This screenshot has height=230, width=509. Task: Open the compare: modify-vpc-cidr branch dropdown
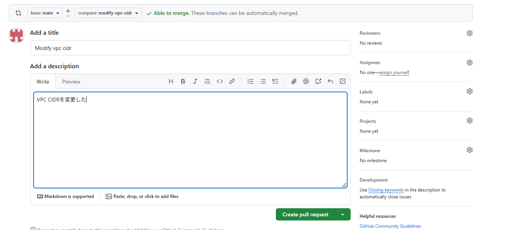point(108,13)
